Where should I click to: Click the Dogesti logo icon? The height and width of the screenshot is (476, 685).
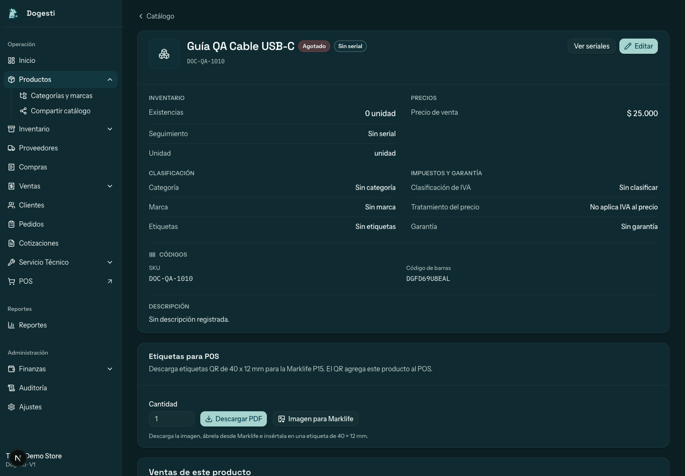click(13, 13)
